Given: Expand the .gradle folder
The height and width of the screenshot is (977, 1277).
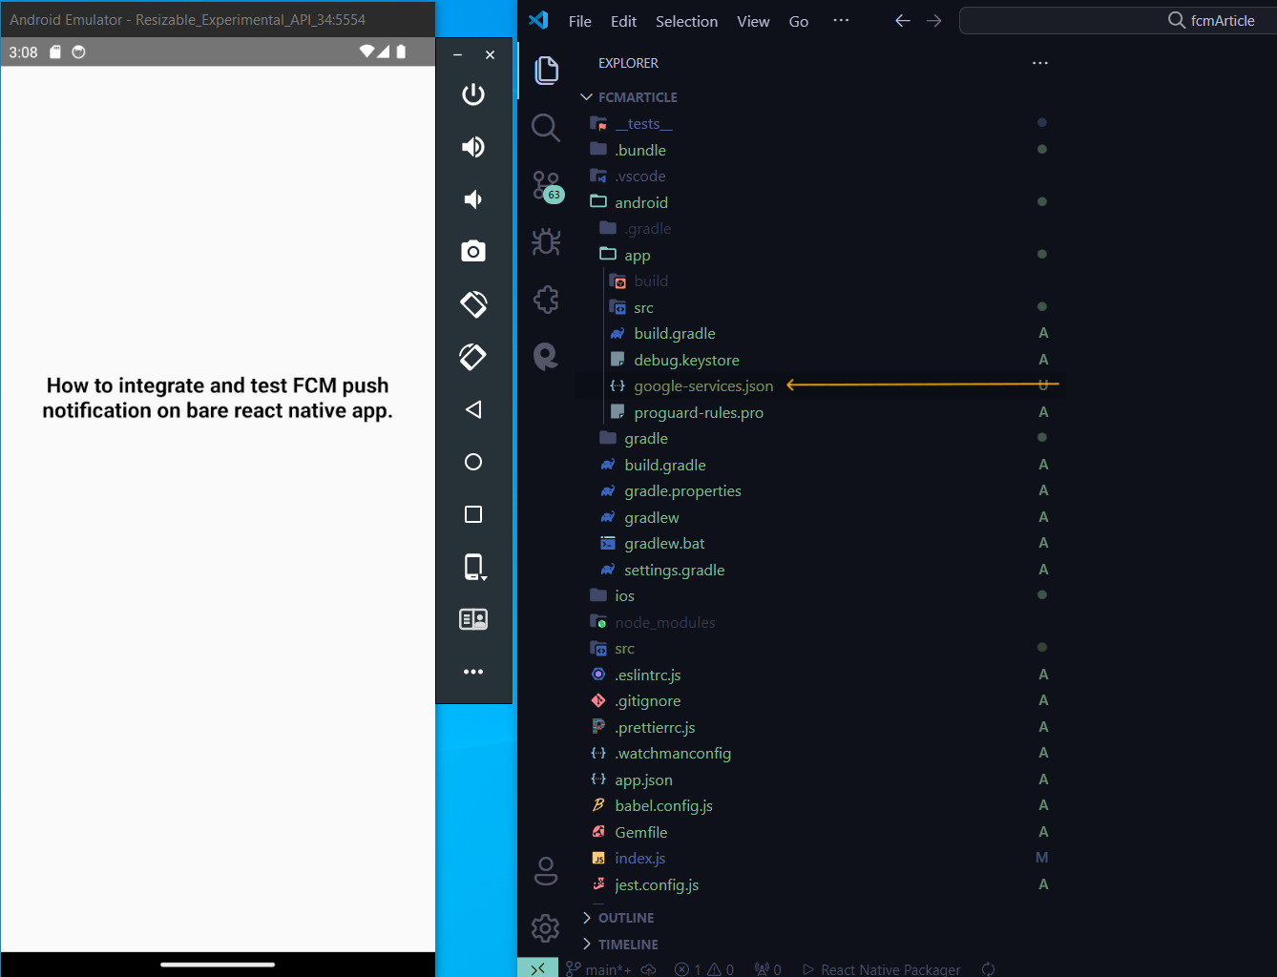Looking at the screenshot, I should (821, 229).
